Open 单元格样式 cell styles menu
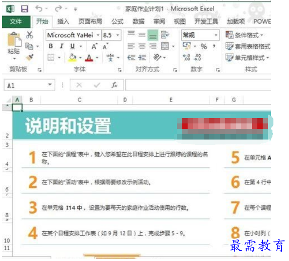Image resolution: width=289 pixels, height=261 pixels. [247, 58]
